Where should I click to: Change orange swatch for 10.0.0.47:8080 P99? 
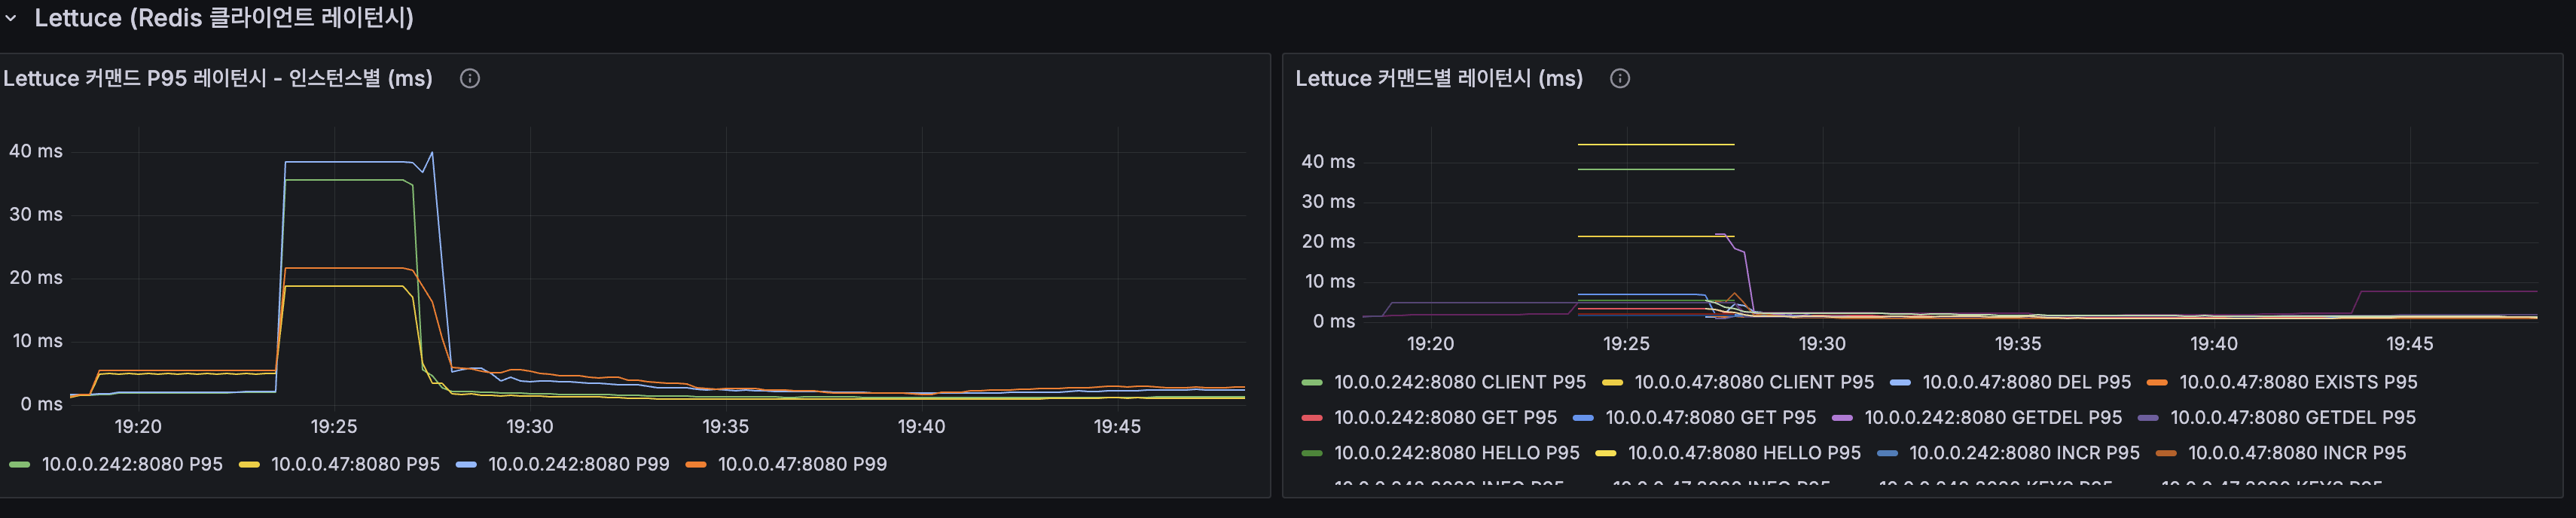coord(696,464)
